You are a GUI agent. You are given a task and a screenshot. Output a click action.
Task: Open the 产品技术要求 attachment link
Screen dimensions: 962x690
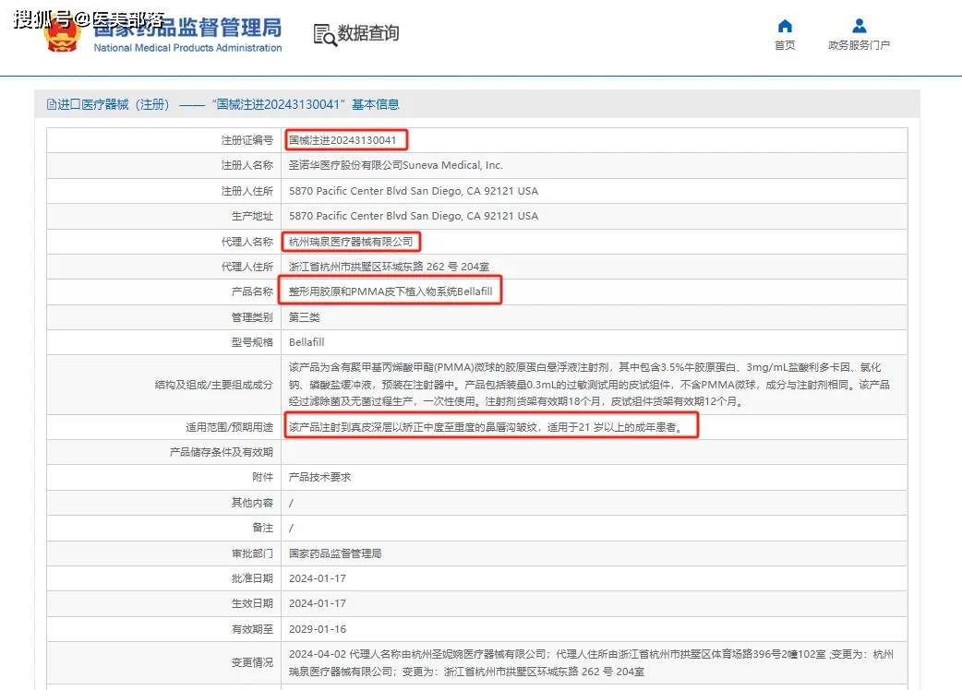[x=319, y=477]
